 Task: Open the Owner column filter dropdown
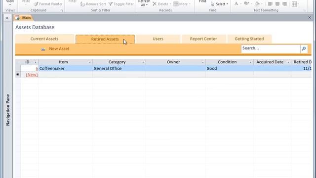pyautogui.click(x=203, y=62)
